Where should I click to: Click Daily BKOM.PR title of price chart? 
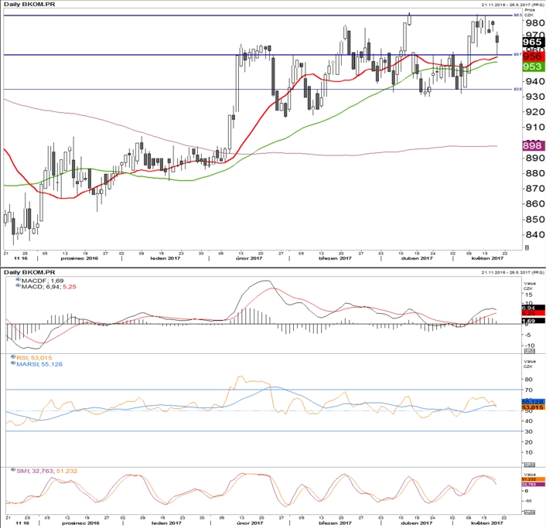click(x=29, y=4)
